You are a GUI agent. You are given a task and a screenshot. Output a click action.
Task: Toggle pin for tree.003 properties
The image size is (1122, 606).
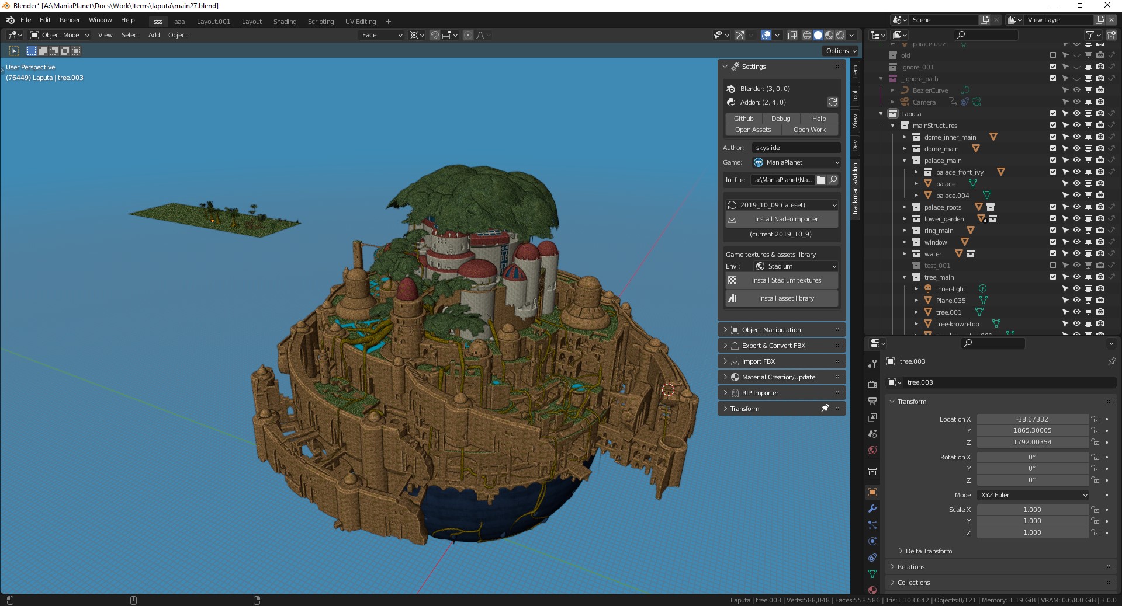coord(1111,361)
